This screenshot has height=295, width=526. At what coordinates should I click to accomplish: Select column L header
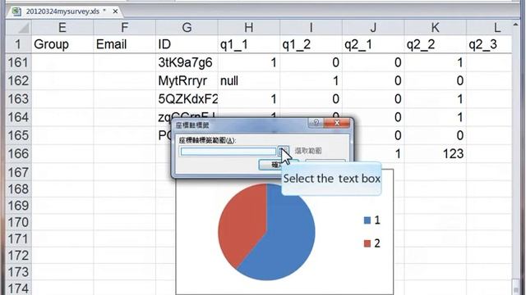pos(489,27)
